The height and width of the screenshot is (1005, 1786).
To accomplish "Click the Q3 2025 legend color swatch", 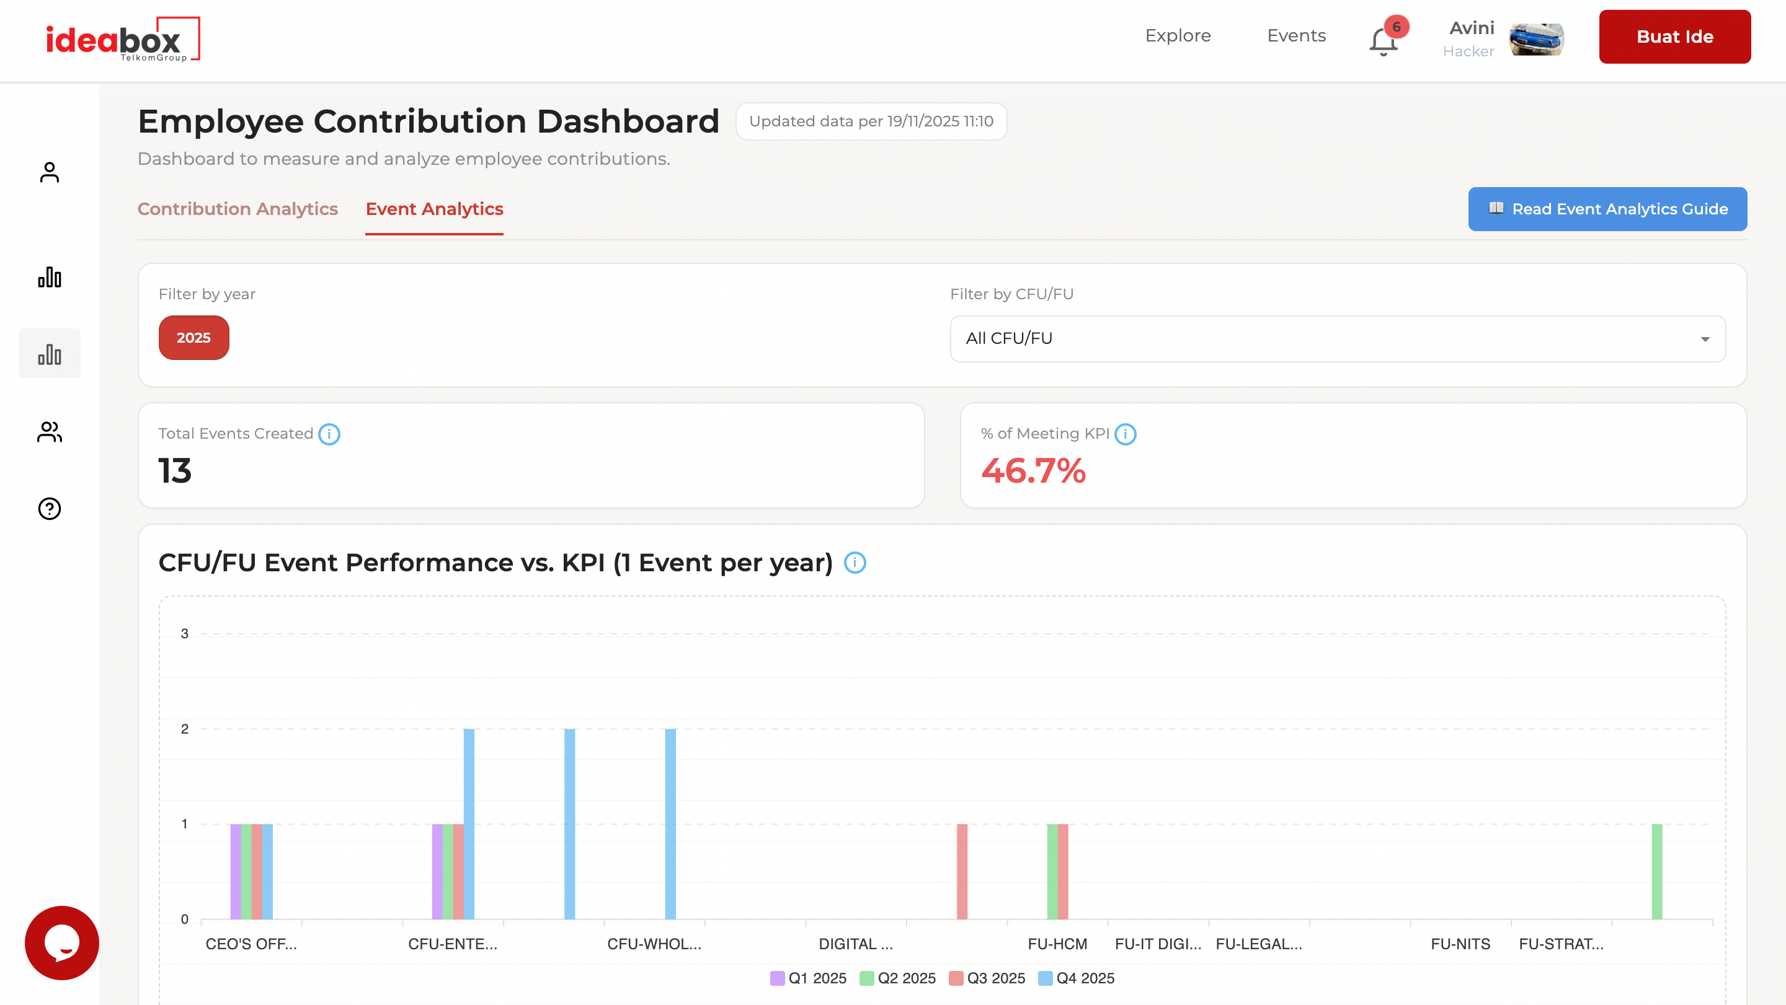I will pyautogui.click(x=956, y=978).
